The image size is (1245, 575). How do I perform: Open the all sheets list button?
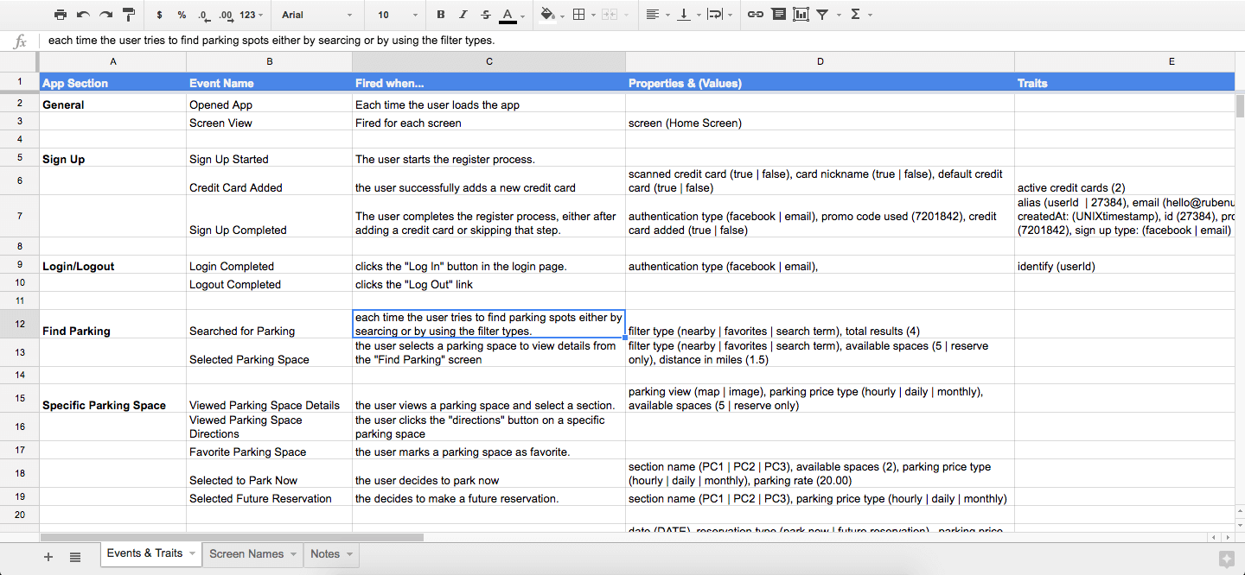[75, 557]
